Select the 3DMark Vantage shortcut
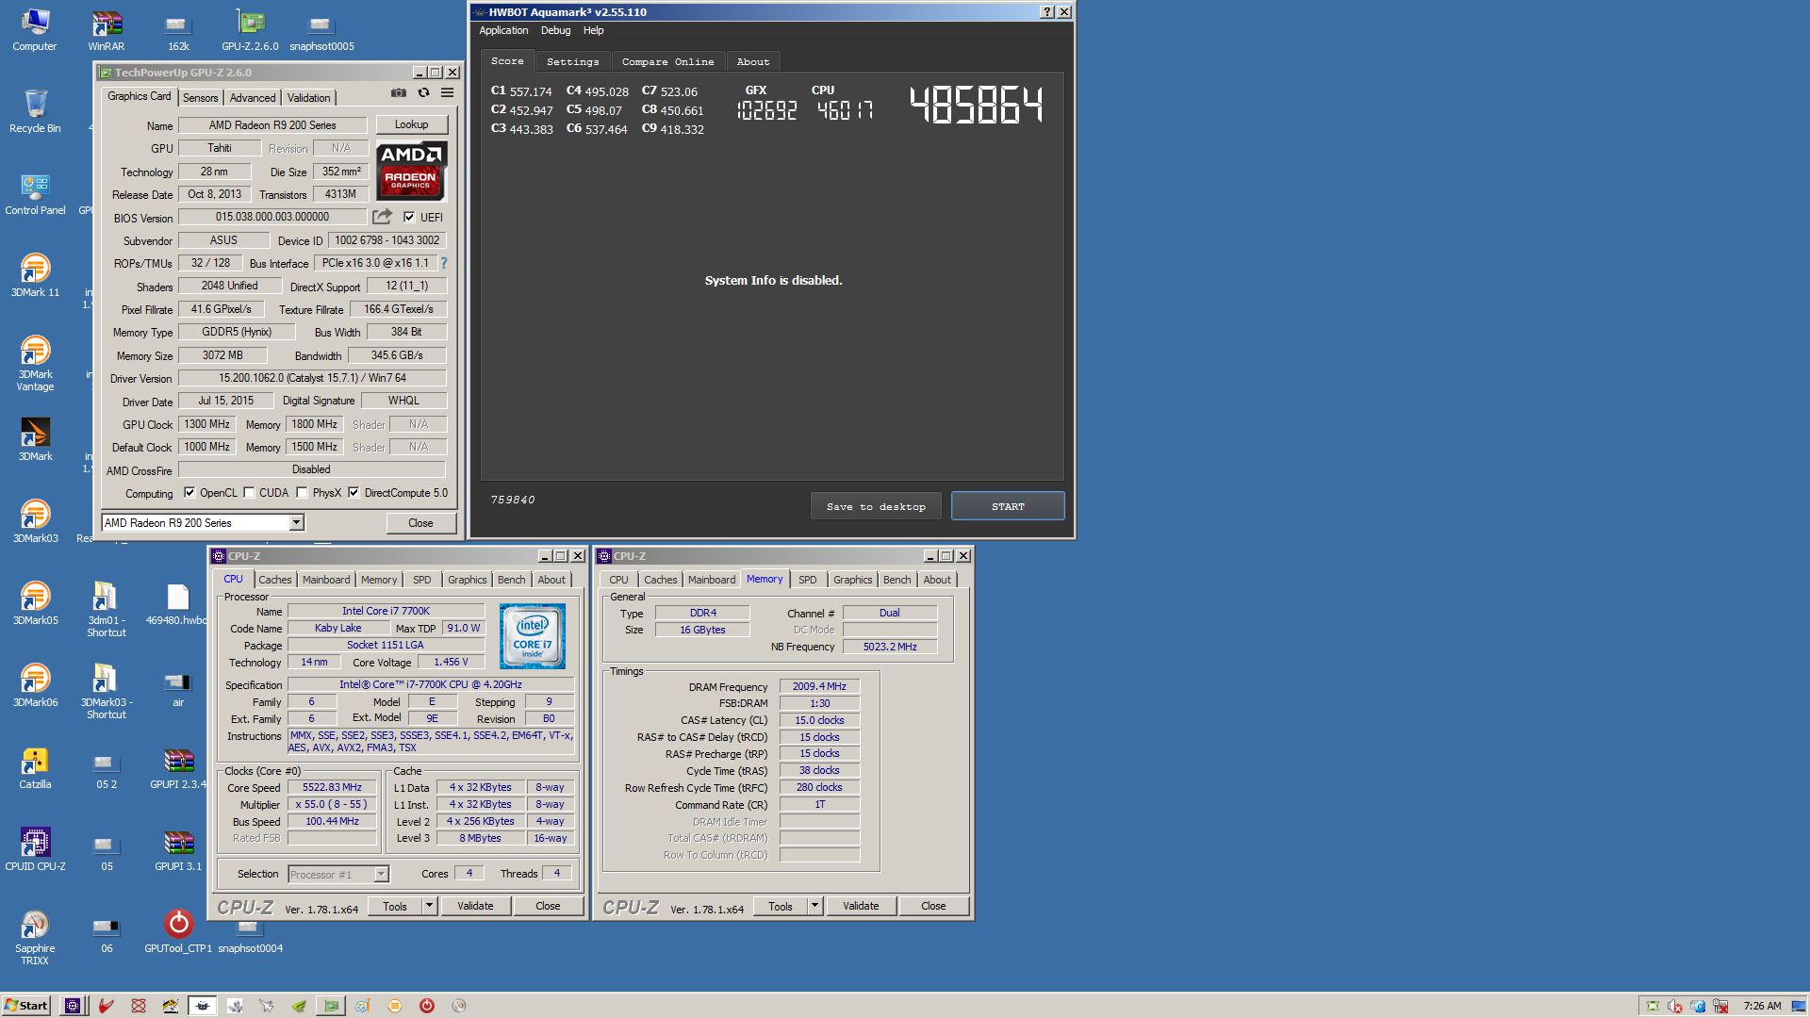 [x=35, y=363]
